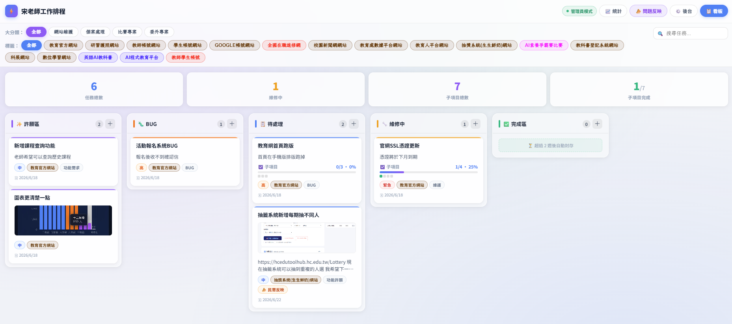Click the 任務總數 summary card

point(94,89)
